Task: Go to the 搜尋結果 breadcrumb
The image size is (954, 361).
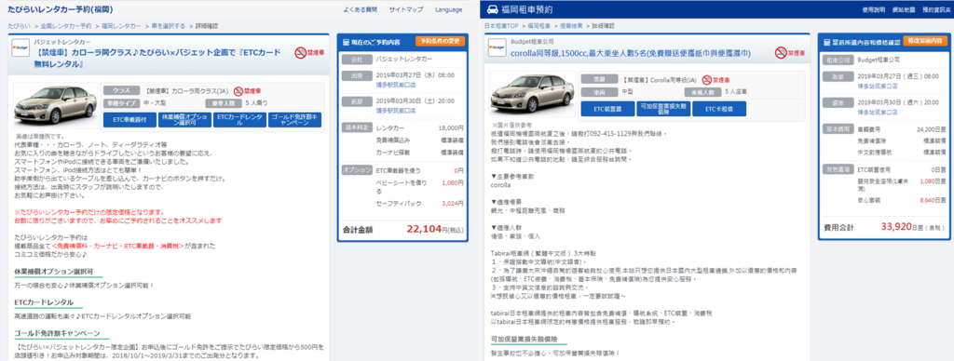Action: tap(572, 26)
